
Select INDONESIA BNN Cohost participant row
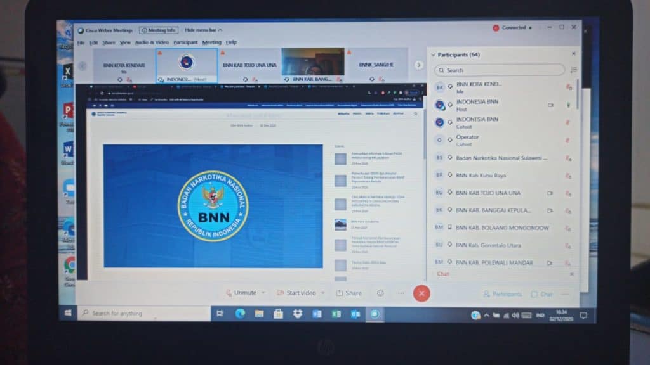(503, 122)
